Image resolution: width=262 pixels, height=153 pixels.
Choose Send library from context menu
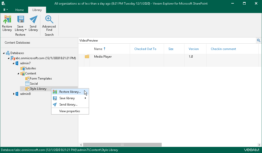click(x=70, y=105)
